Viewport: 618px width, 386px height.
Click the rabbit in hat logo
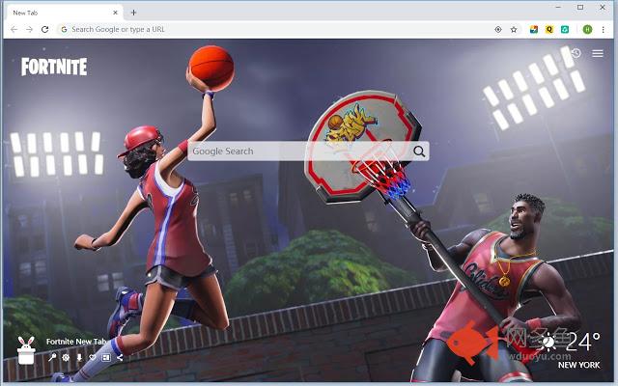coord(26,350)
